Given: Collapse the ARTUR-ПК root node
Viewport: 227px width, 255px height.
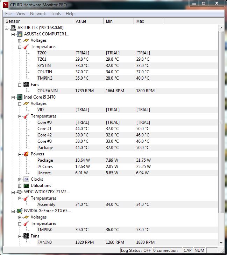Looking at the screenshot, I should (x=7, y=28).
